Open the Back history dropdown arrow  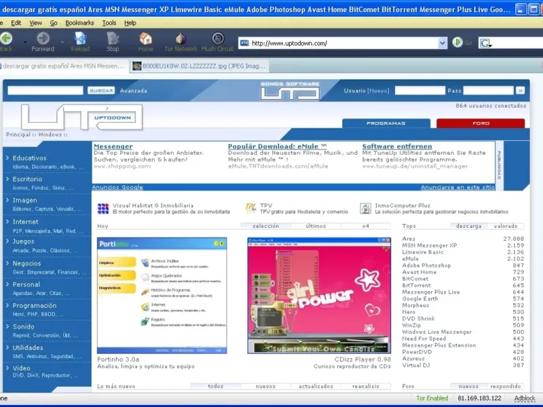pos(25,42)
